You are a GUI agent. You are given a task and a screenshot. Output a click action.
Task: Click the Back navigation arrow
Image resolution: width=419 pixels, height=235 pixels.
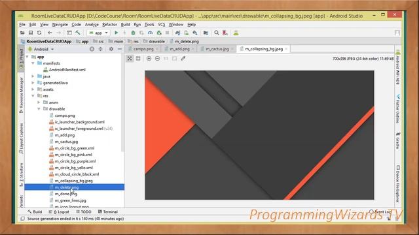50,33
